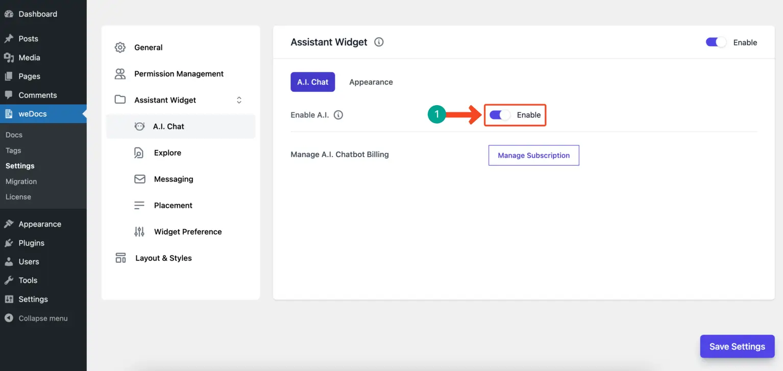
Task: Open Tags under weDocs menu
Action: [x=13, y=151]
